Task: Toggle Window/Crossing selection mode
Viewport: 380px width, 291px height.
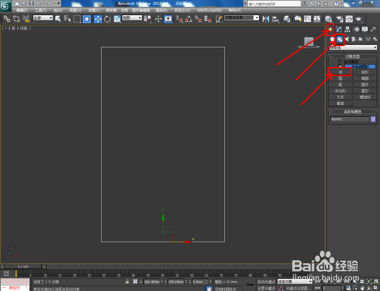Action: [87, 19]
